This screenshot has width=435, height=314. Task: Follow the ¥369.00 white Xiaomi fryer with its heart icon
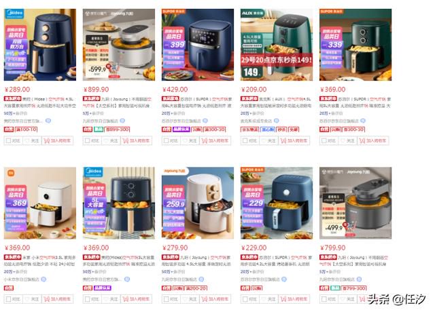(x=27, y=299)
